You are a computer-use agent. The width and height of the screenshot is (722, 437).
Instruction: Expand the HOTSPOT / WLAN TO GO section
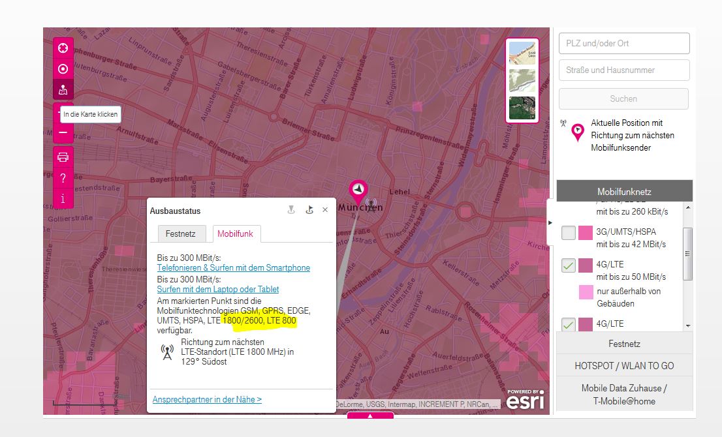(x=624, y=366)
